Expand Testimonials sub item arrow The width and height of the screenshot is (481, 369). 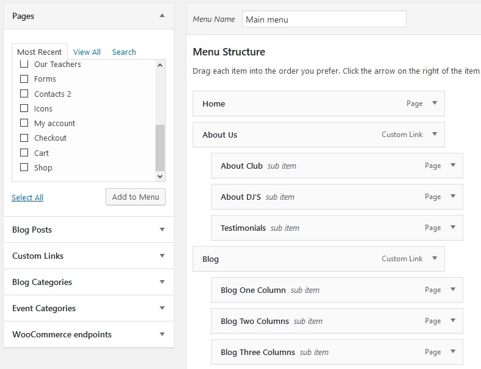pos(453,227)
